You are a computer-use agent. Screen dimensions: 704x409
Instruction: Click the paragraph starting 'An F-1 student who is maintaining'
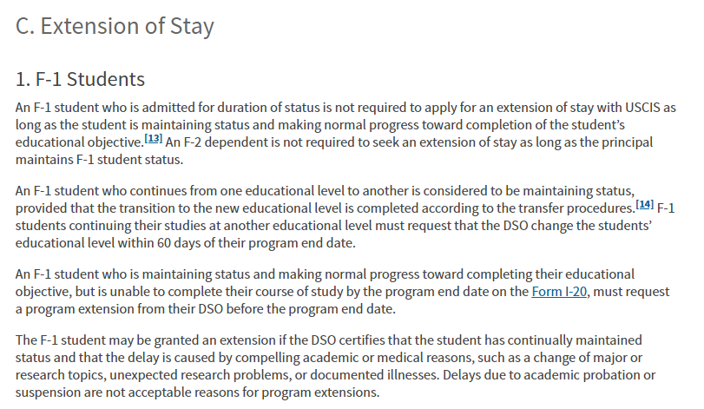pyautogui.click(x=342, y=292)
